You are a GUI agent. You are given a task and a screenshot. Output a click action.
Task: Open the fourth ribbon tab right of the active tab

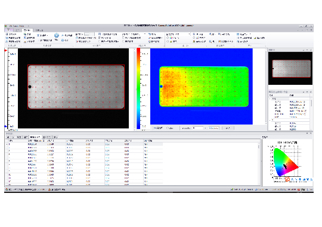(x=39, y=30)
